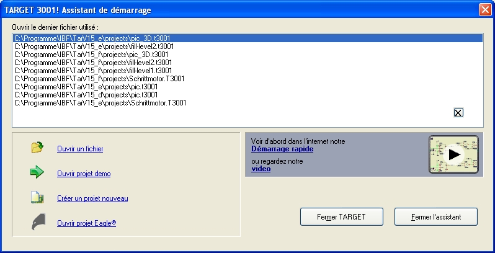Click the green arrow demo project icon

coord(38,173)
